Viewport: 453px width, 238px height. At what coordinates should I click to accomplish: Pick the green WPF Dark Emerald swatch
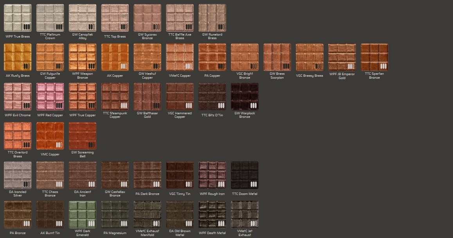coord(82,215)
